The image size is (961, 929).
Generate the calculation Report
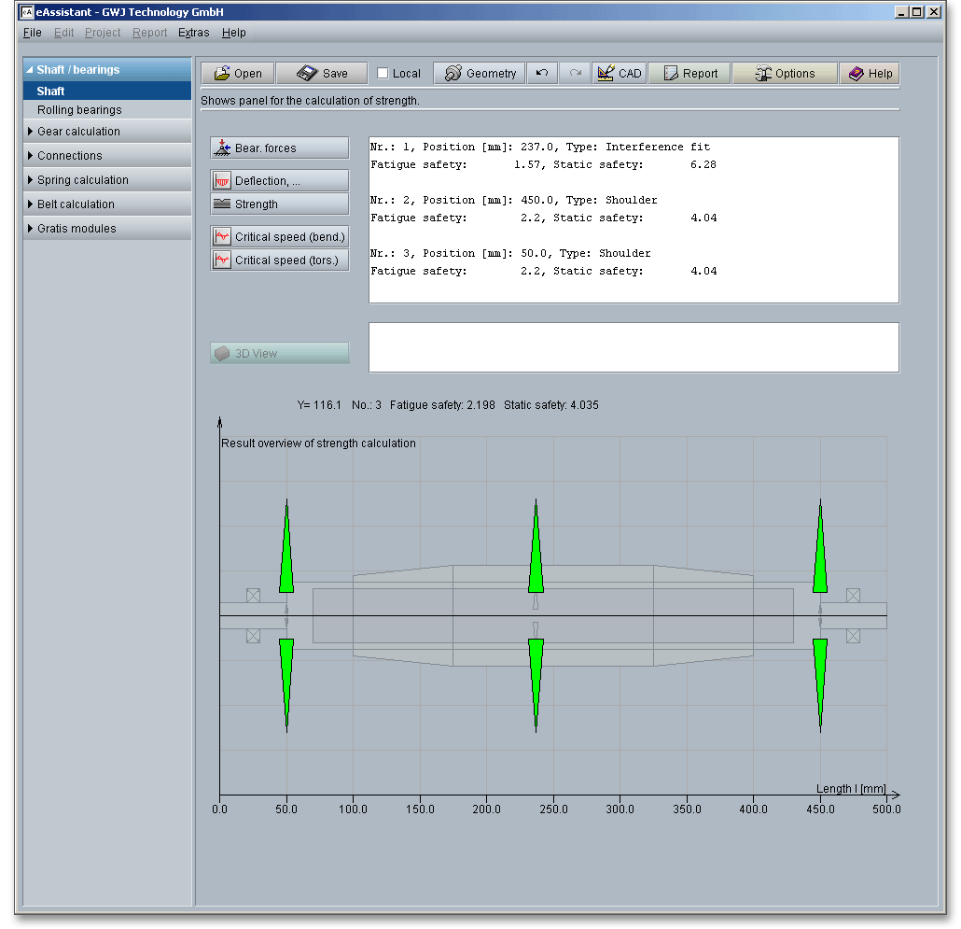pos(689,74)
